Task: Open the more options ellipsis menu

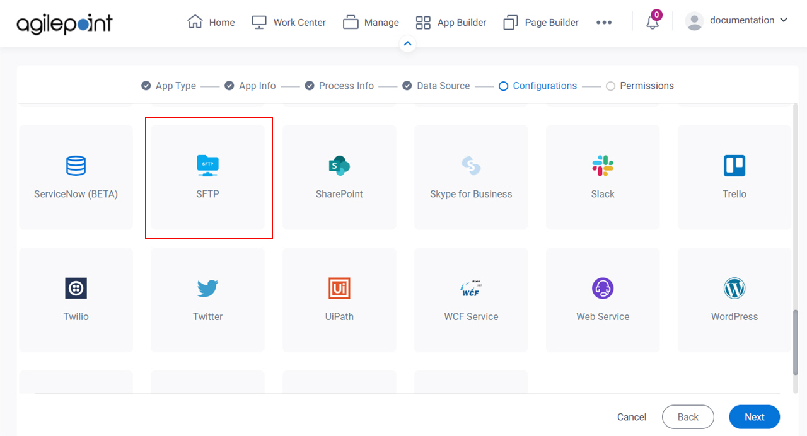Action: pyautogui.click(x=604, y=23)
